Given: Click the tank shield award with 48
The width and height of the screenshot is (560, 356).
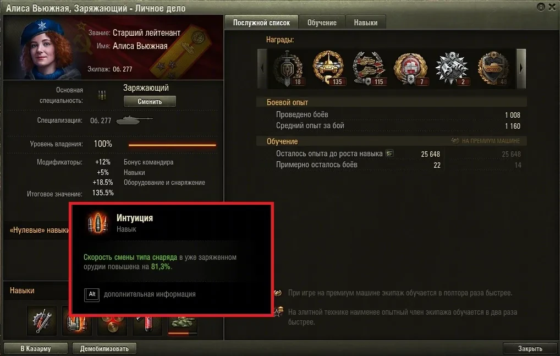Looking at the screenshot, I should pos(494,68).
